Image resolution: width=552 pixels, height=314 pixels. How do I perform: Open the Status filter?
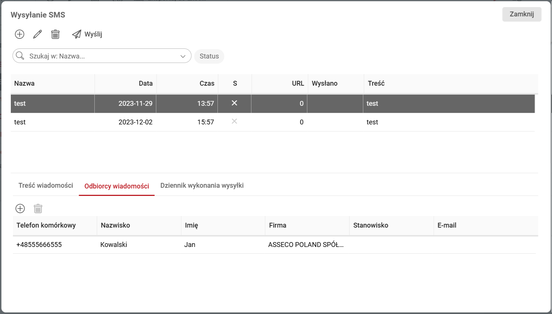[x=209, y=56]
